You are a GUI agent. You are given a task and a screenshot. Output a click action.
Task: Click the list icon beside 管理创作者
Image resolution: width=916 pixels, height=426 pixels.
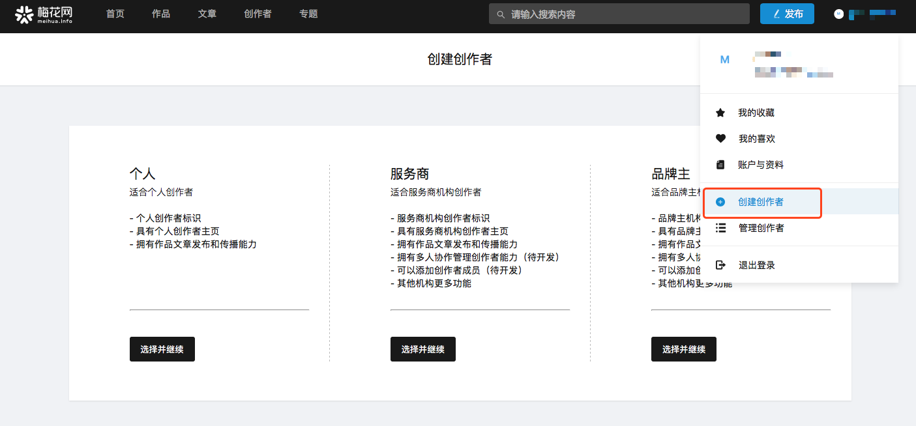[720, 228]
